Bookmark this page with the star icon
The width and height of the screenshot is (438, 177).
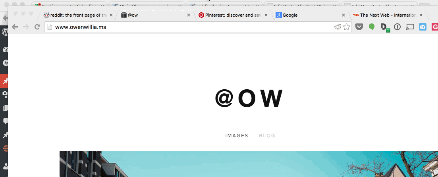347,27
